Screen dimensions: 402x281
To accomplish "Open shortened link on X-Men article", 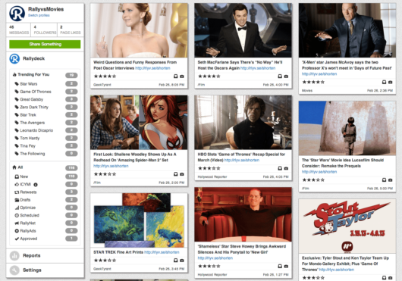I will 319,74.
